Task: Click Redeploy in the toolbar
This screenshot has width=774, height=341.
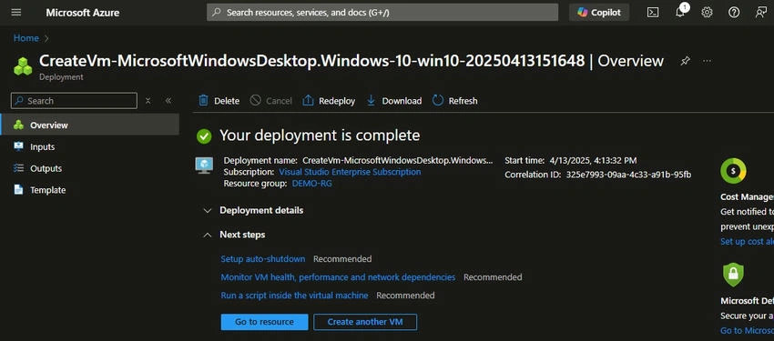Action: pyautogui.click(x=329, y=101)
